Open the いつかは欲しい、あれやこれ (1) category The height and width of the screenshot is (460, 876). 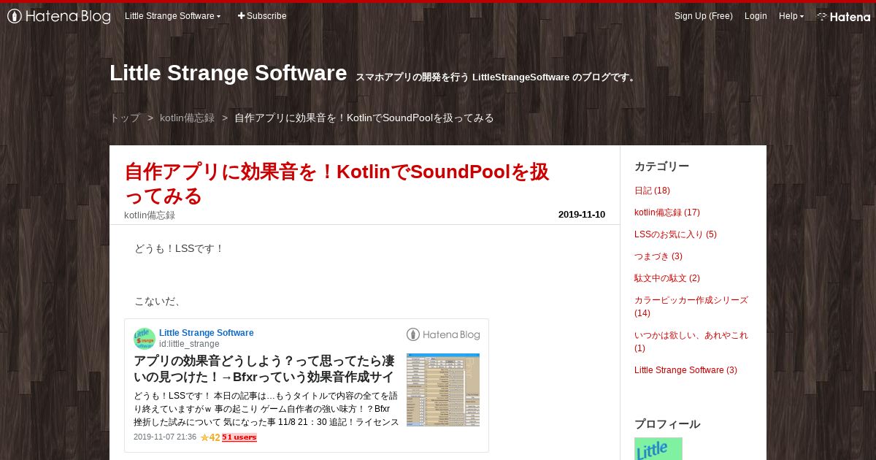tap(691, 342)
